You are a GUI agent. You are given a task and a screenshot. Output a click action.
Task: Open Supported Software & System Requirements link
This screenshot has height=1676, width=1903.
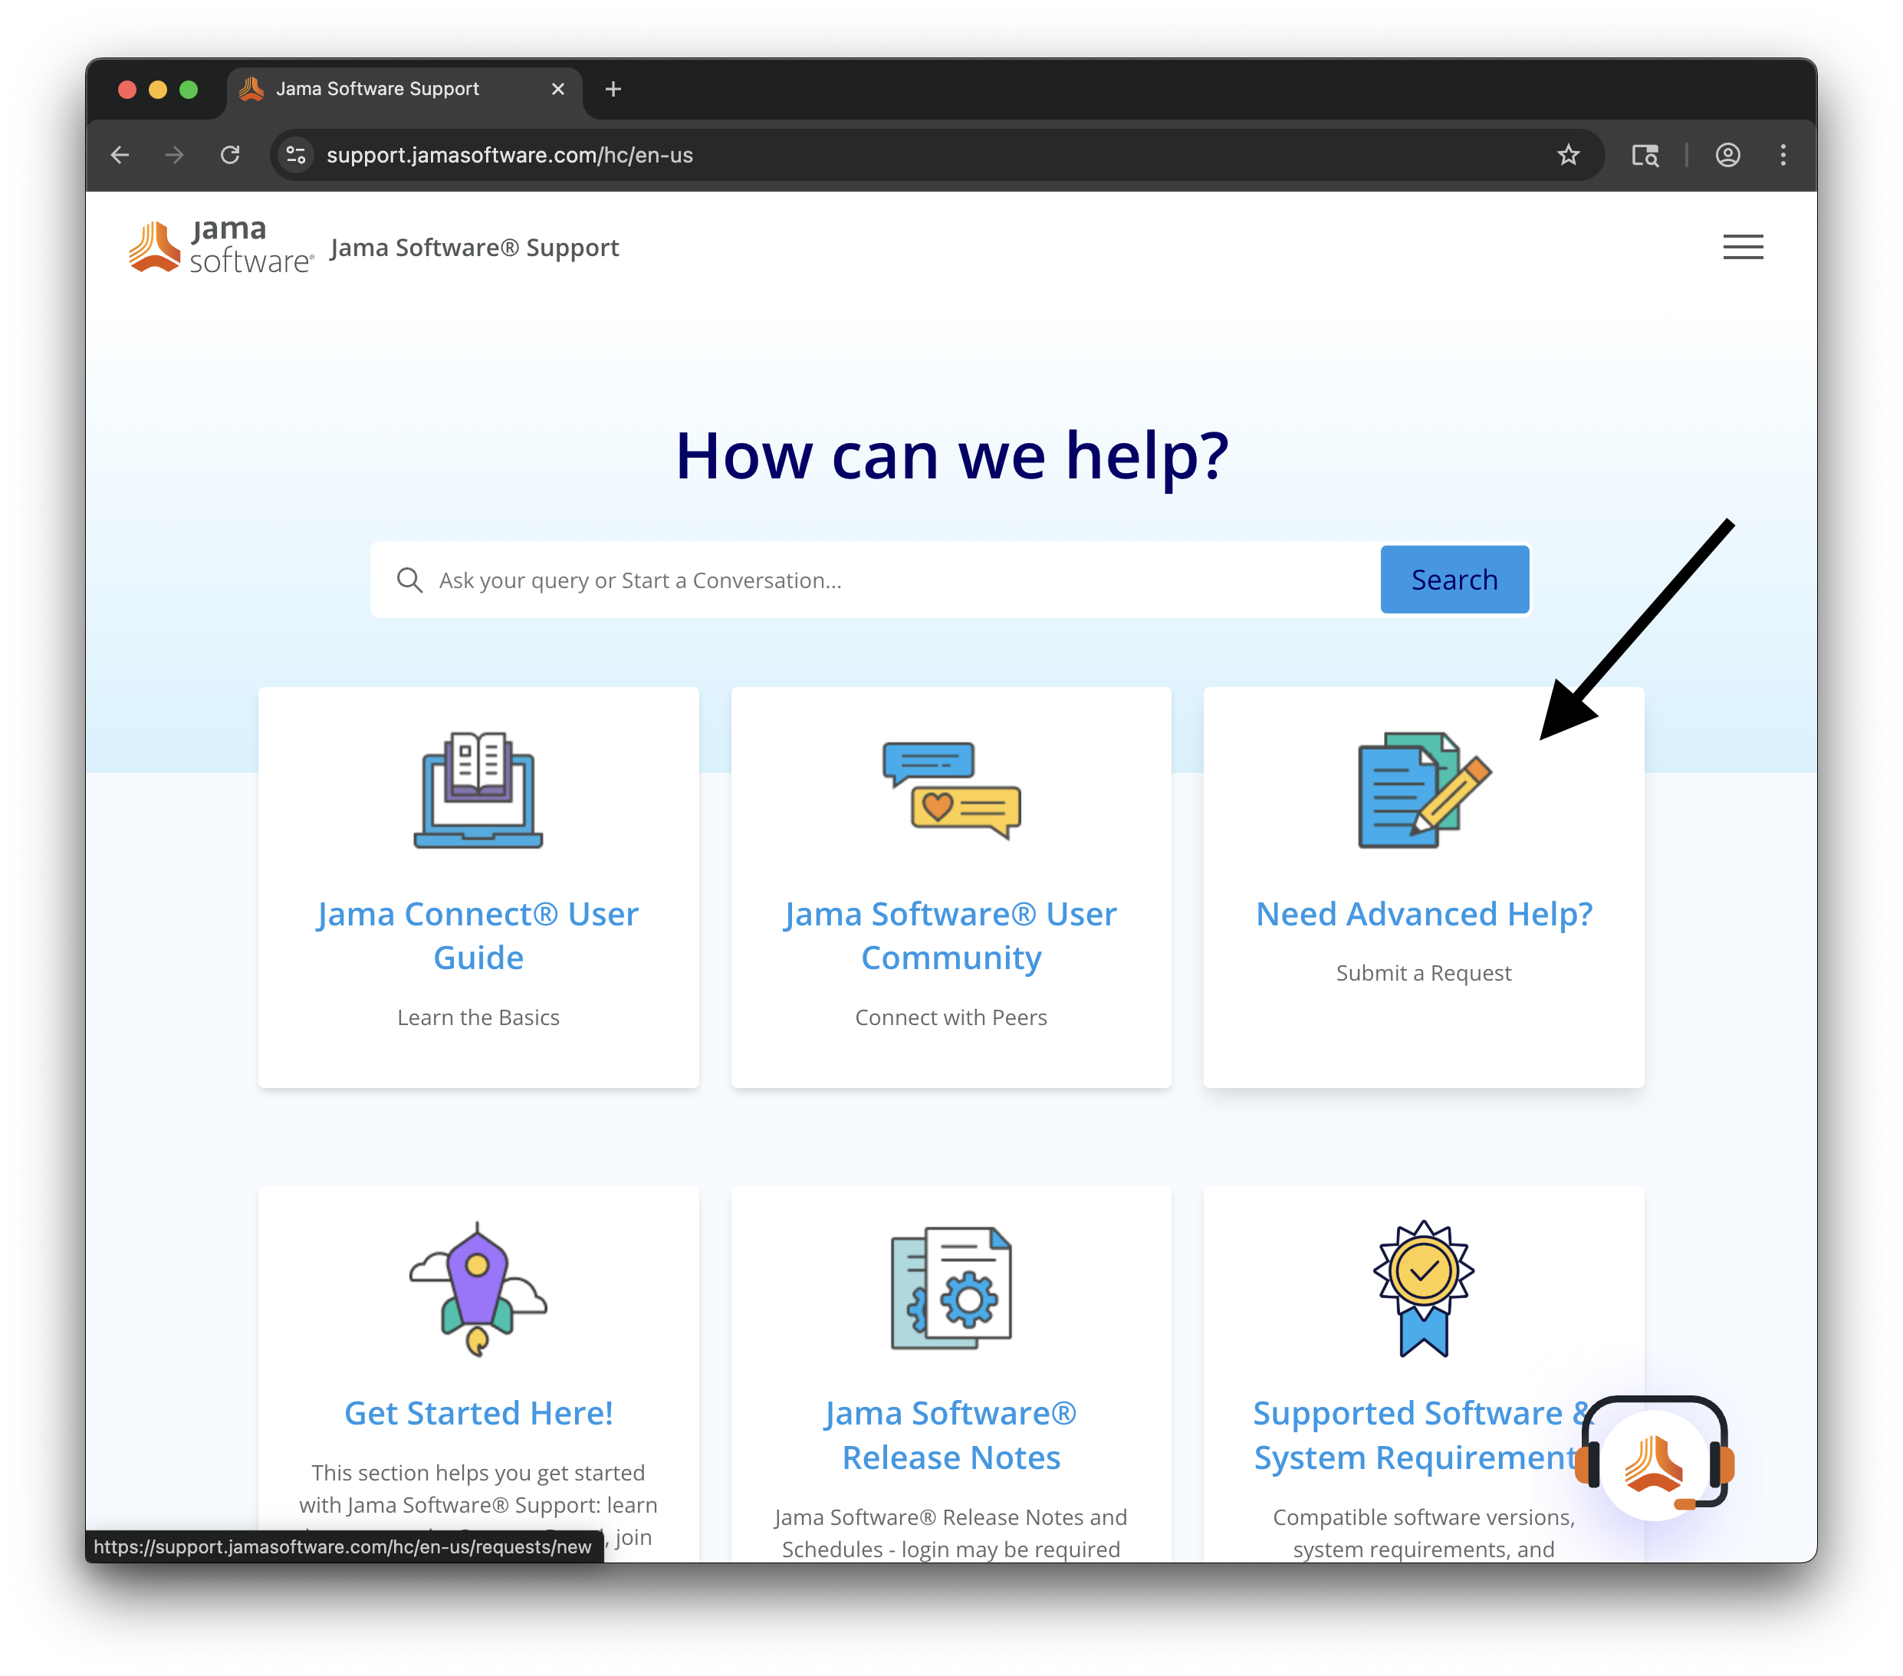tap(1424, 1436)
